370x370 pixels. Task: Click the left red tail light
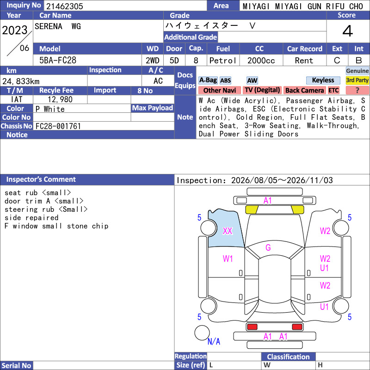(x=252, y=327)
